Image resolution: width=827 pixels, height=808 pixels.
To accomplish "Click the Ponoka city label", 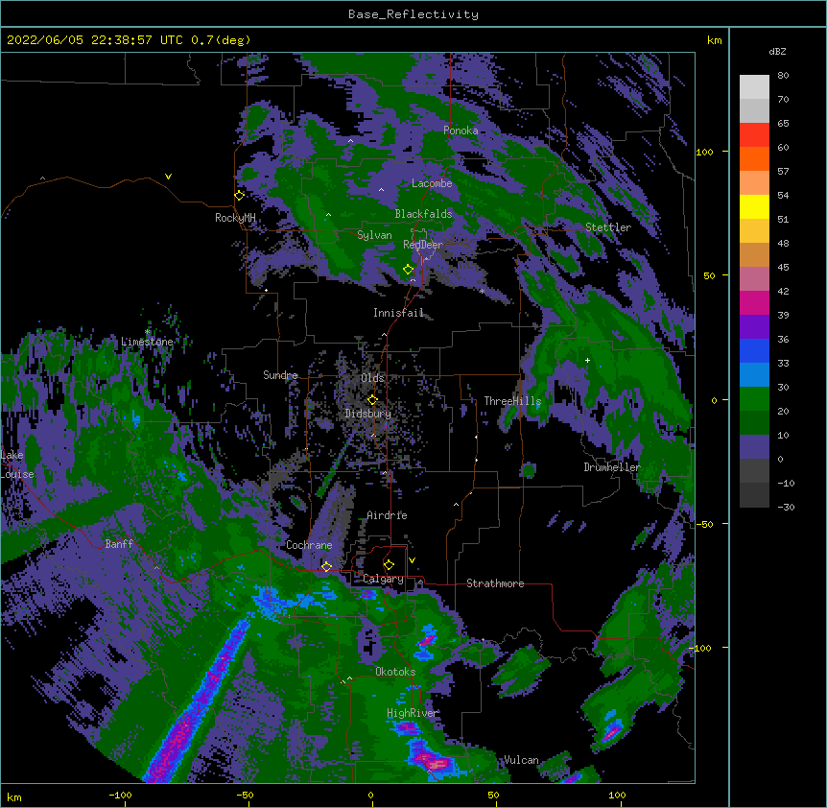I will coord(461,131).
